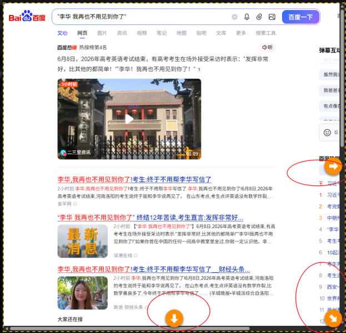The width and height of the screenshot is (346, 333).
Task: Open the 笔记 tab
Action: click(x=162, y=33)
